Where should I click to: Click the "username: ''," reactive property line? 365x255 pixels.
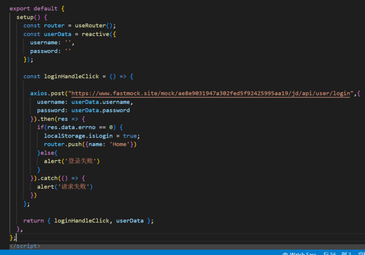52,43
